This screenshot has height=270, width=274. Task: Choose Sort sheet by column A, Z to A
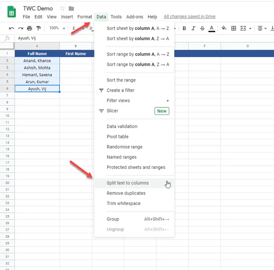(134, 38)
